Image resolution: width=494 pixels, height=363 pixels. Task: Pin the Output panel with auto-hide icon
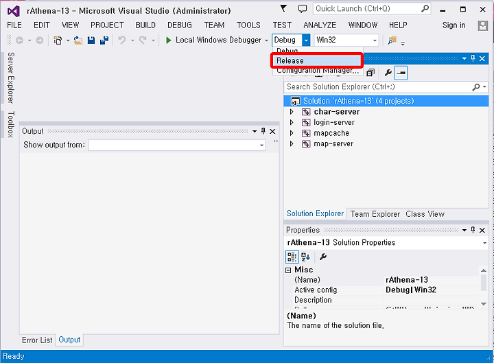pyautogui.click(x=263, y=131)
